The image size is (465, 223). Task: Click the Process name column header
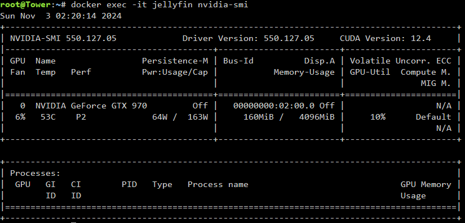[x=218, y=185]
